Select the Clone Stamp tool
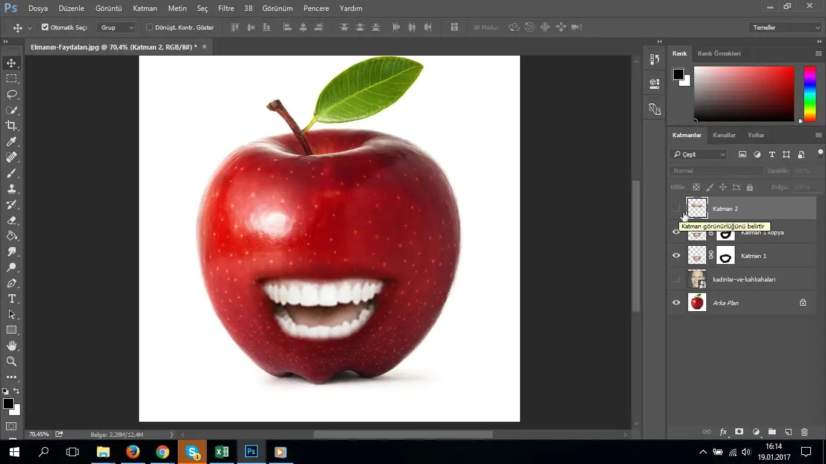Screen dimensions: 826x464 11,188
